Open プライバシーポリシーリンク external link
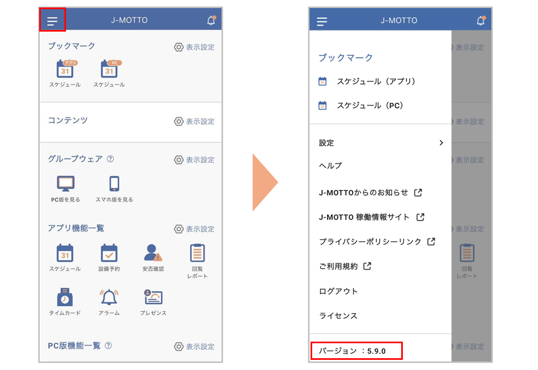The height and width of the screenshot is (370, 538). click(377, 242)
